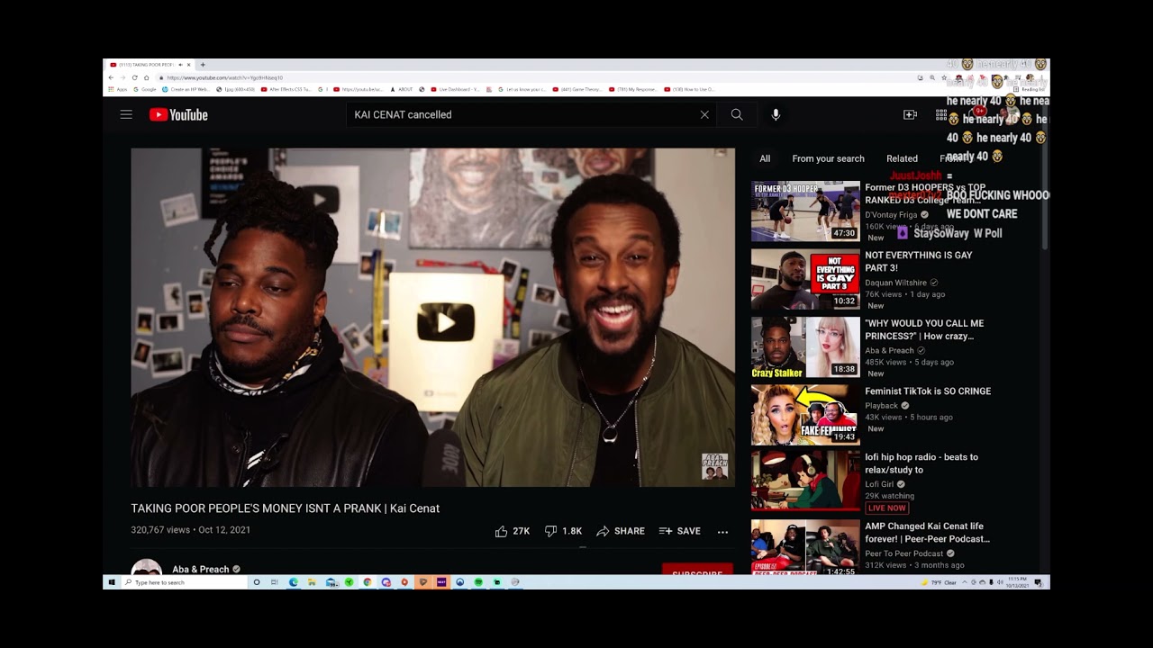Open the 'NOT EVERYTHING IS GAY PART 3!' title
This screenshot has height=648, width=1153.
point(919,262)
